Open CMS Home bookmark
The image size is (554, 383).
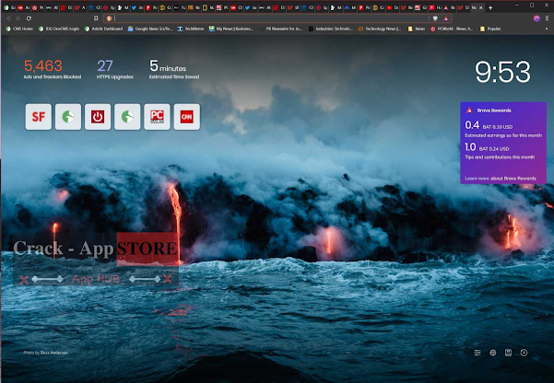(19, 29)
